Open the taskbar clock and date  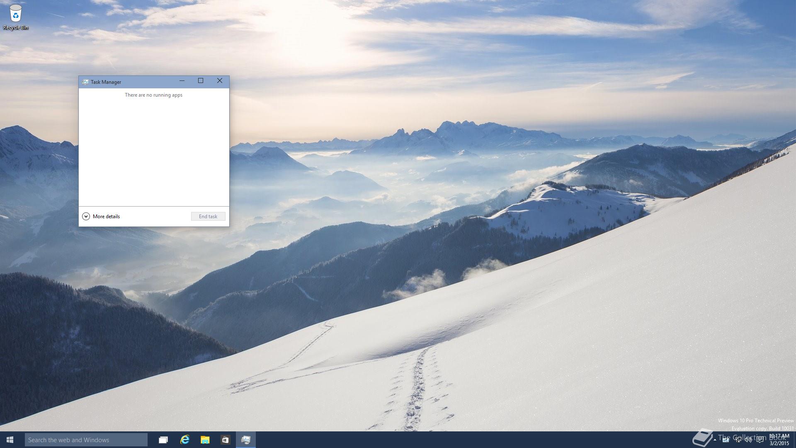(x=779, y=440)
